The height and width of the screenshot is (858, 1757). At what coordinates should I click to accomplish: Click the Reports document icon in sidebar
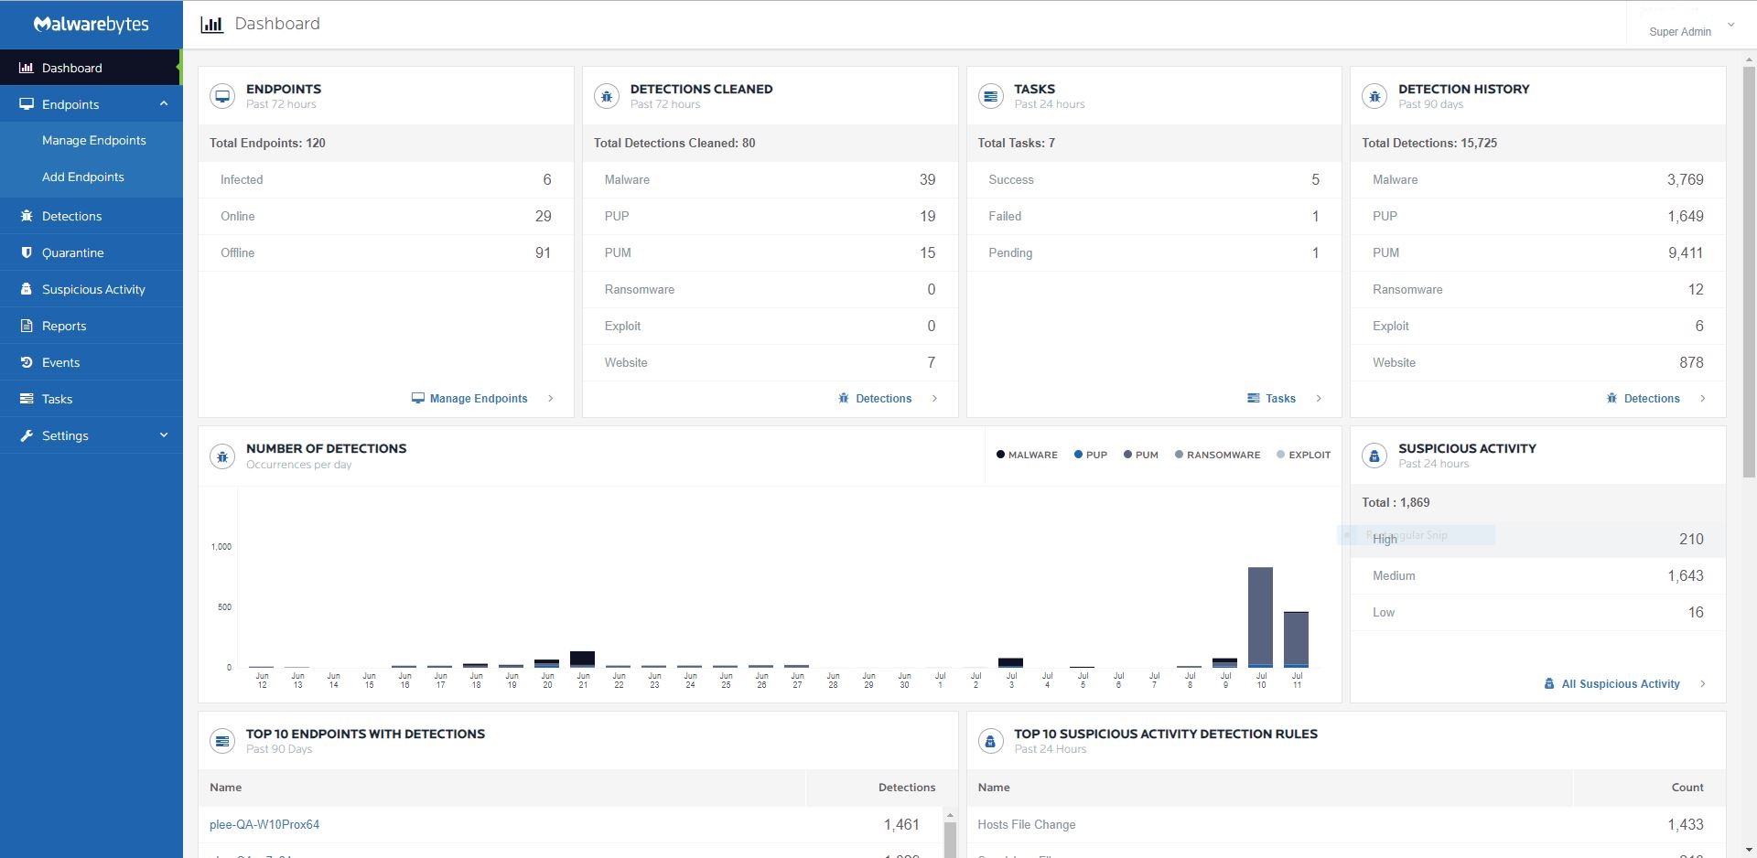point(27,326)
